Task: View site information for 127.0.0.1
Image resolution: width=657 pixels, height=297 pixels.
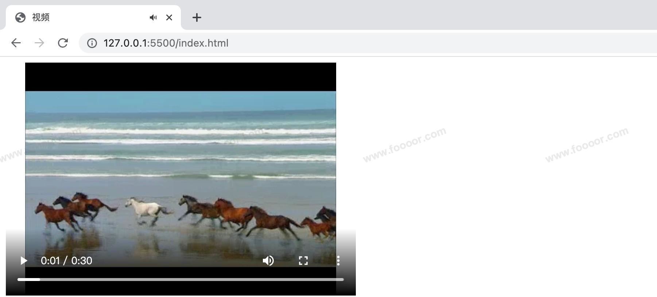Action: tap(92, 43)
